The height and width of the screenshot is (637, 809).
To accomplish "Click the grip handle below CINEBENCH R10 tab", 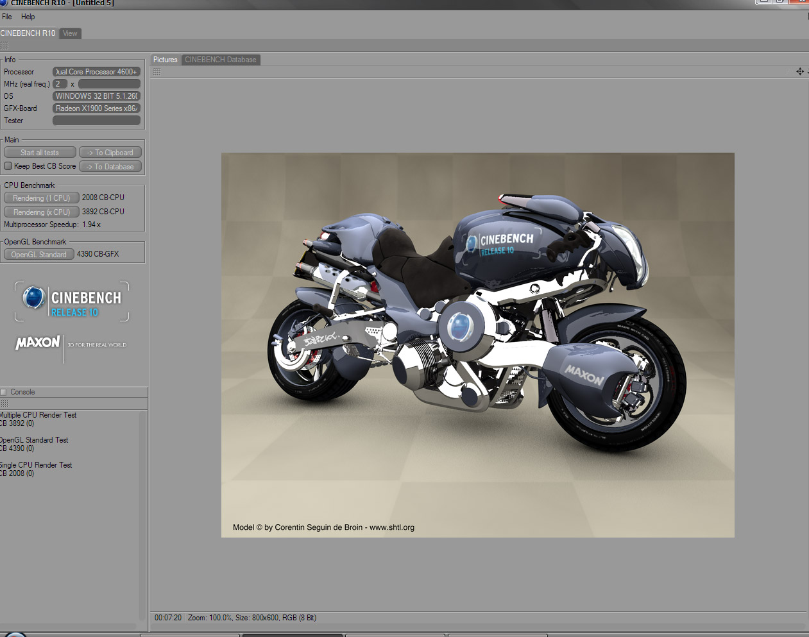I will pyautogui.click(x=4, y=46).
